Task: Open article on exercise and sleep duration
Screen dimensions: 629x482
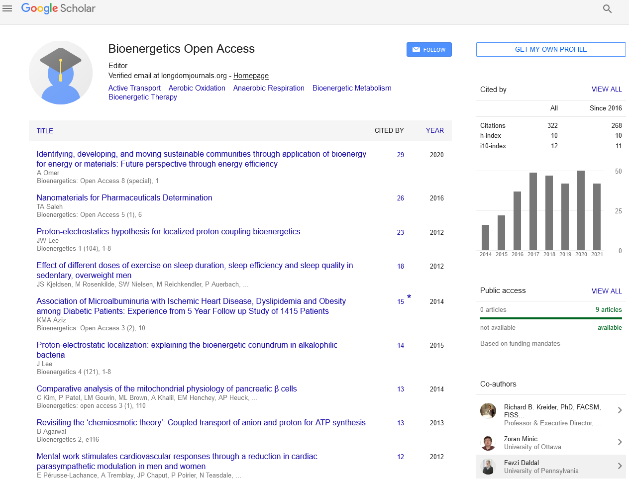Action: pos(195,271)
